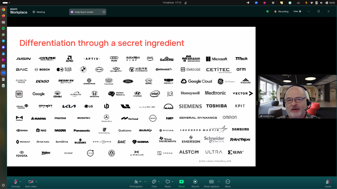Viewport: 337px width, 189px height.
Task: Click the Participants icon
Action: pos(136,182)
